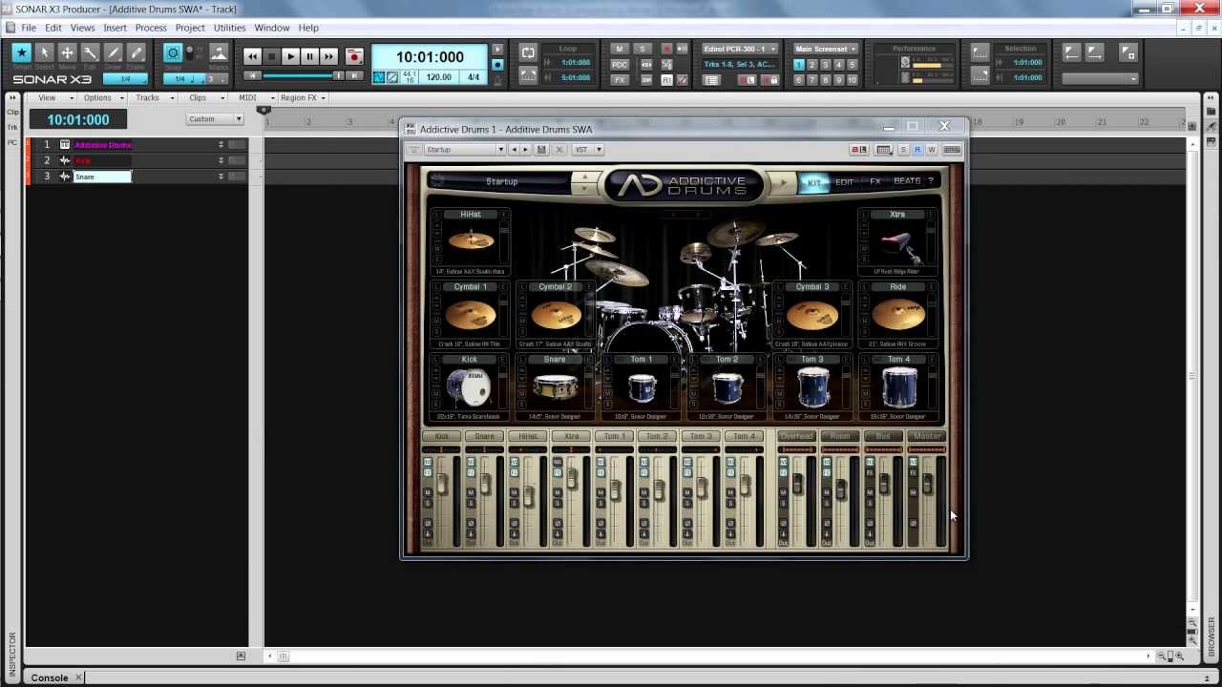The width and height of the screenshot is (1222, 687).
Task: Click the Snare drum thumbnail
Action: point(555,389)
